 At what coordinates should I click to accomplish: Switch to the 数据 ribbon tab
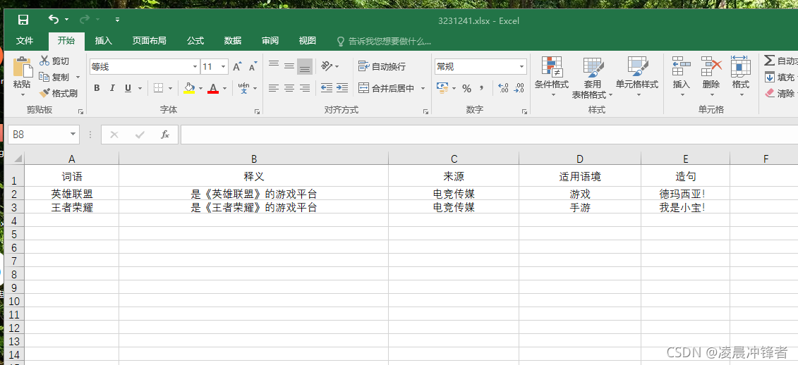click(233, 41)
